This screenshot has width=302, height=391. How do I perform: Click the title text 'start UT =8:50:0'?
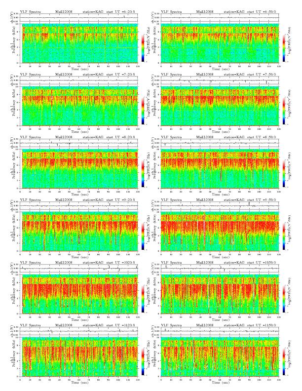[x=262, y=137]
